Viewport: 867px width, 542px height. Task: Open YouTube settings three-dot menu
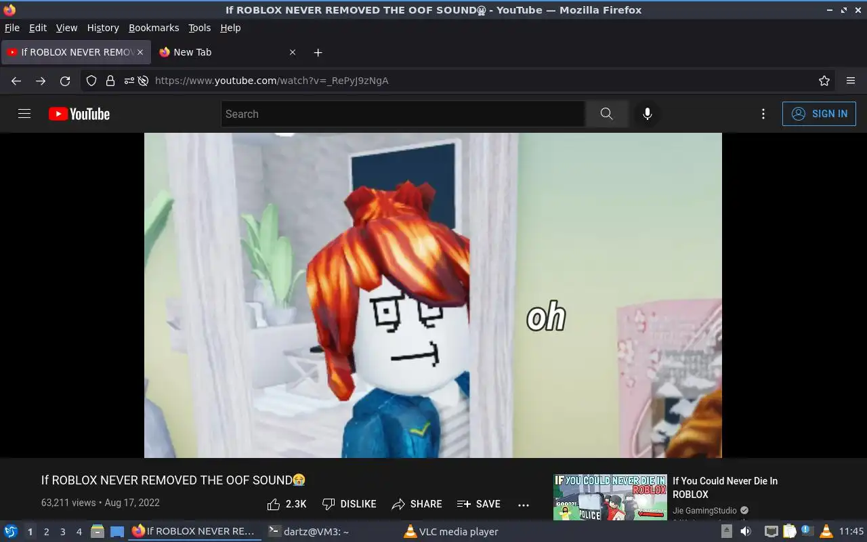[x=763, y=114]
